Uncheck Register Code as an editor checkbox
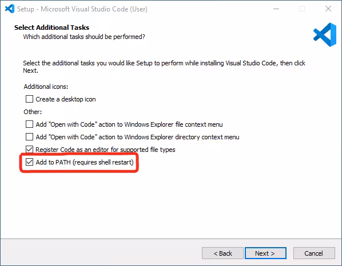Viewport: 342px width, 266px height. [29, 150]
